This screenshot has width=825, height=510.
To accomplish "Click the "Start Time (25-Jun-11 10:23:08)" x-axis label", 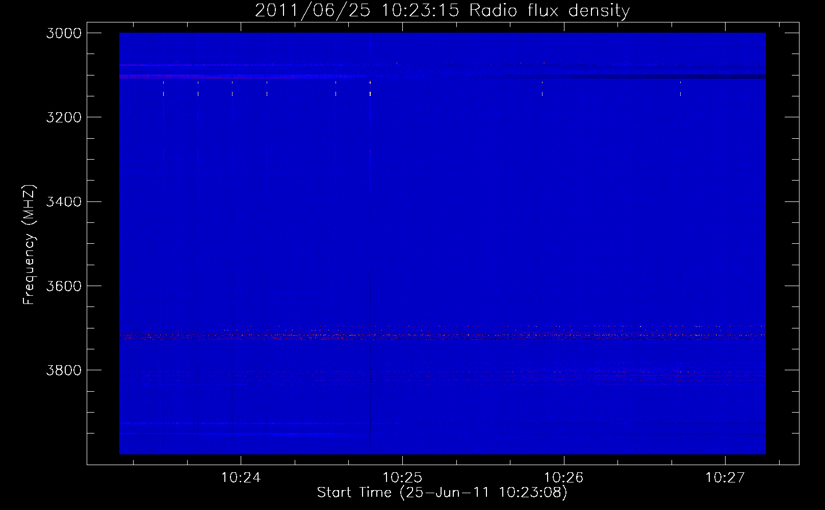I will click(442, 493).
